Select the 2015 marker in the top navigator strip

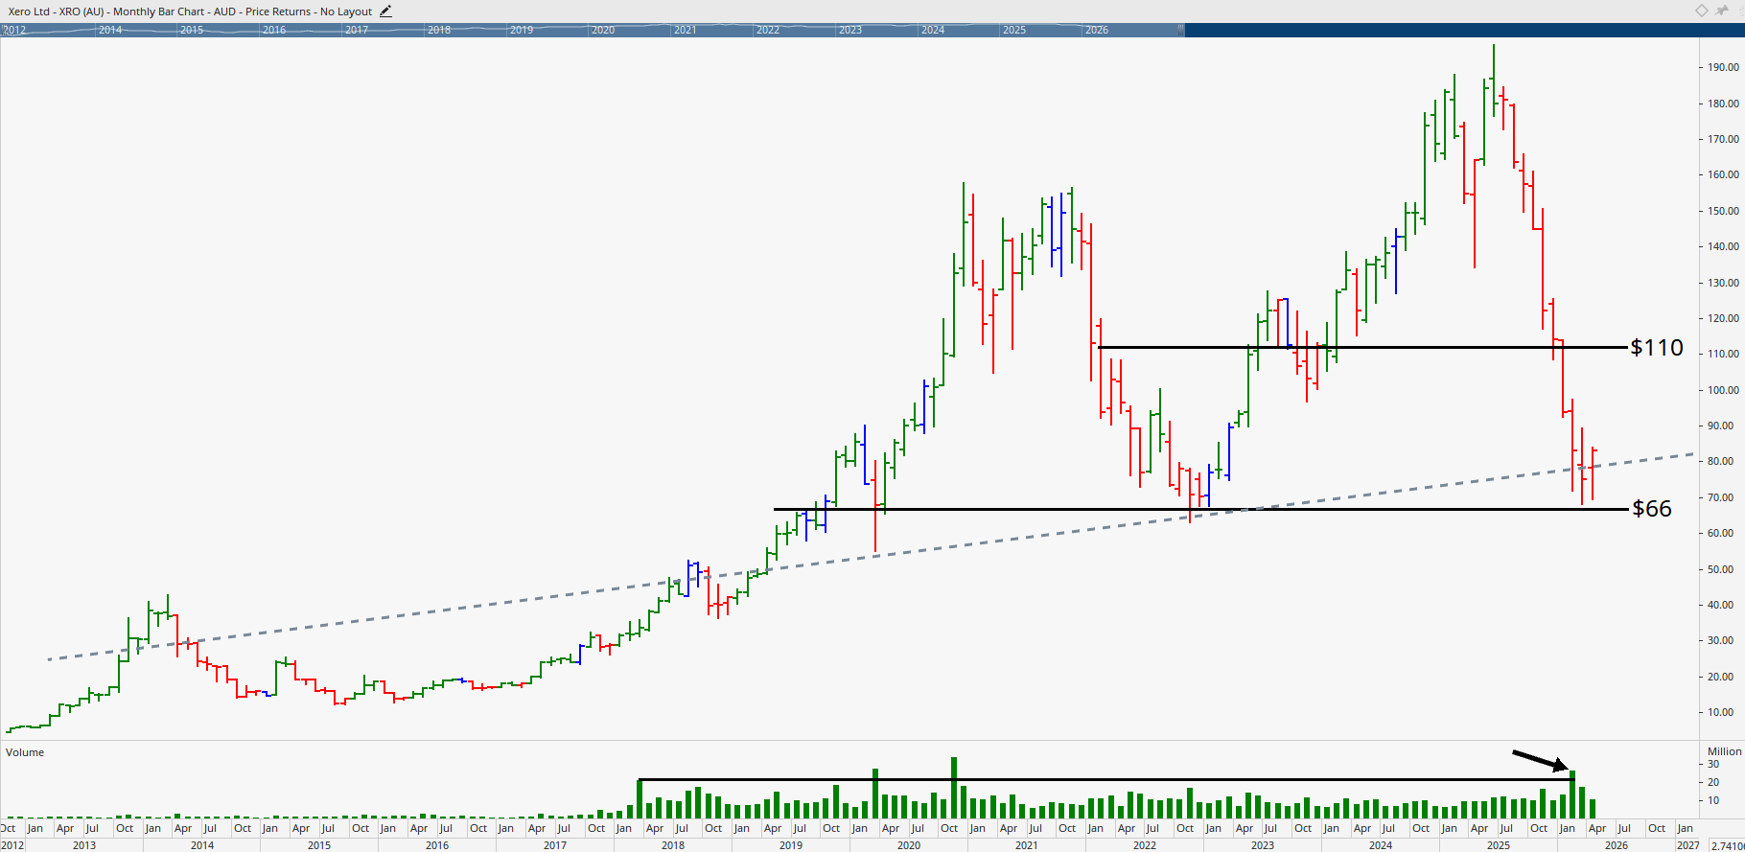pyautogui.click(x=192, y=31)
